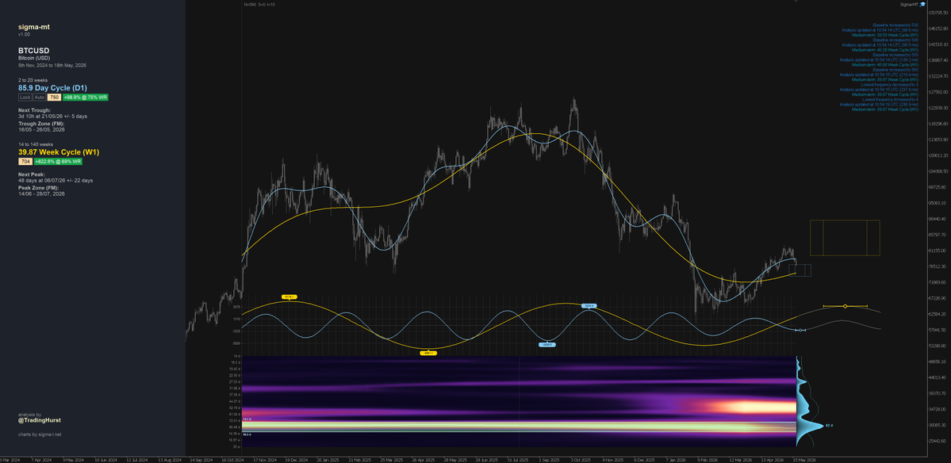
Task: Click 'Peak Zone (FM):' label
Action: (37, 188)
